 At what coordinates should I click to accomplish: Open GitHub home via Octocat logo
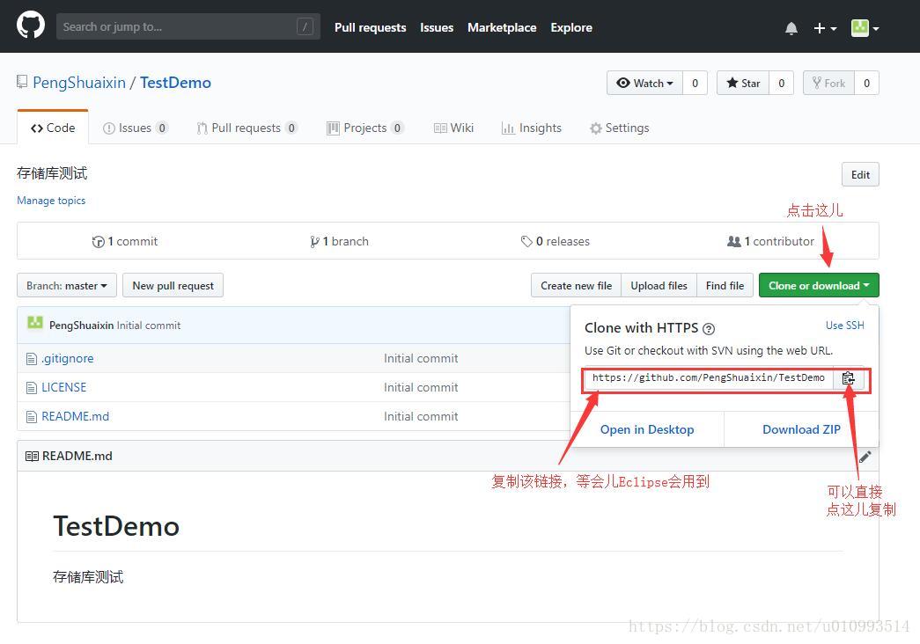tap(31, 26)
